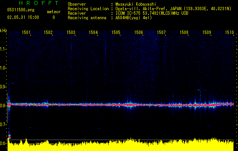Screen dimensions: 238x151
Task: Click the 1506 time marker
Action: pyautogui.click(x=138, y=32)
